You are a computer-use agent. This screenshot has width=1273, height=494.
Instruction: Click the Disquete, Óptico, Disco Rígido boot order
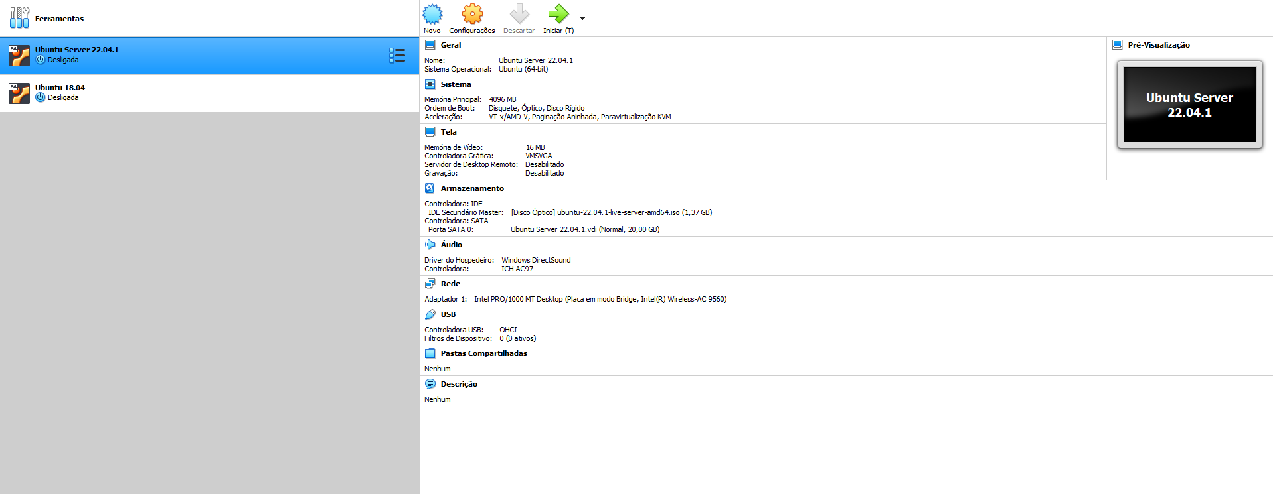537,108
